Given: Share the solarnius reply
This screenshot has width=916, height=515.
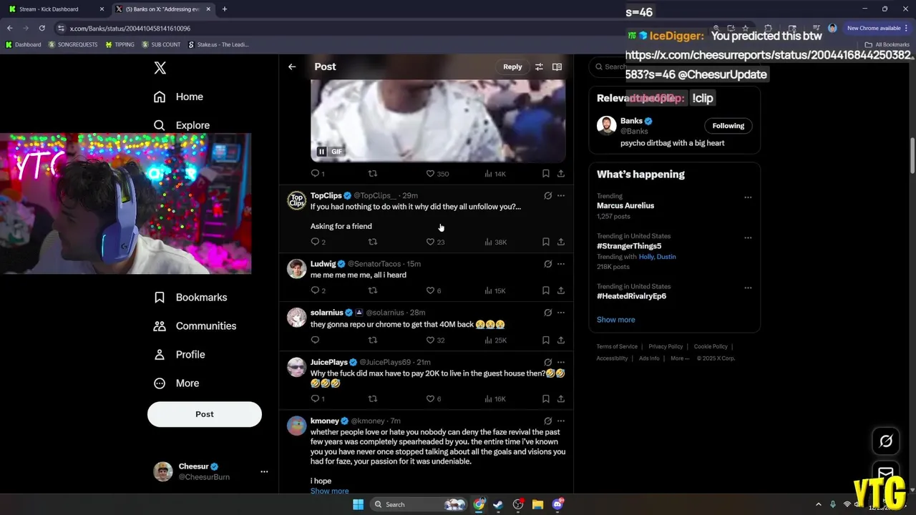Looking at the screenshot, I should click(561, 340).
